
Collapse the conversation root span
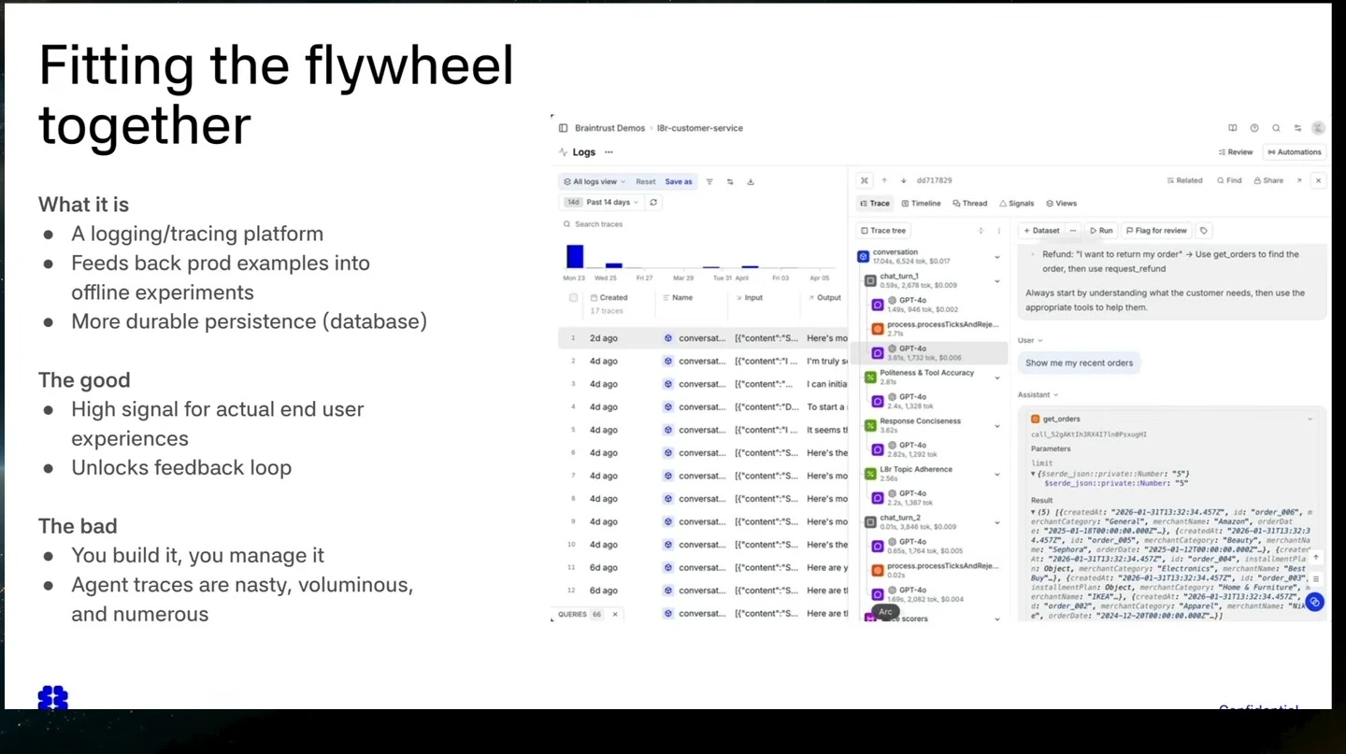997,256
